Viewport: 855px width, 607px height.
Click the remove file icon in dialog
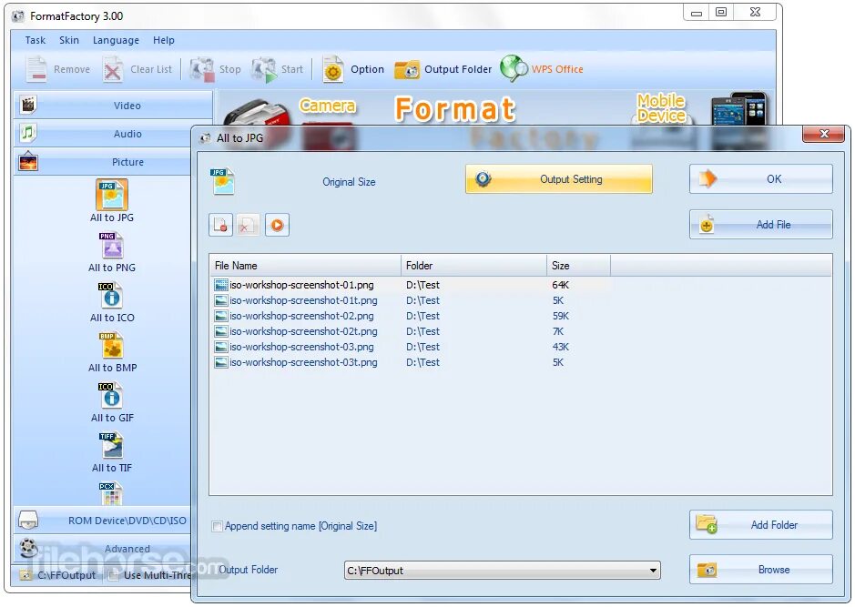[221, 224]
